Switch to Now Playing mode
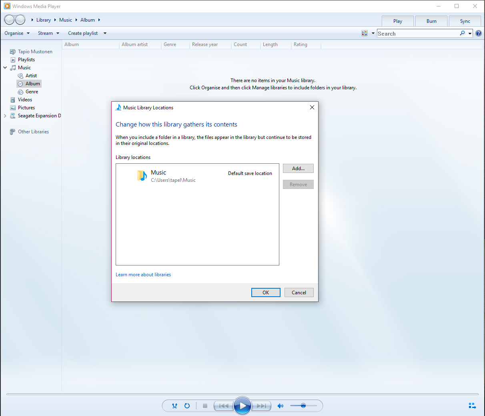Screen dimensions: 485x416 [472, 406]
